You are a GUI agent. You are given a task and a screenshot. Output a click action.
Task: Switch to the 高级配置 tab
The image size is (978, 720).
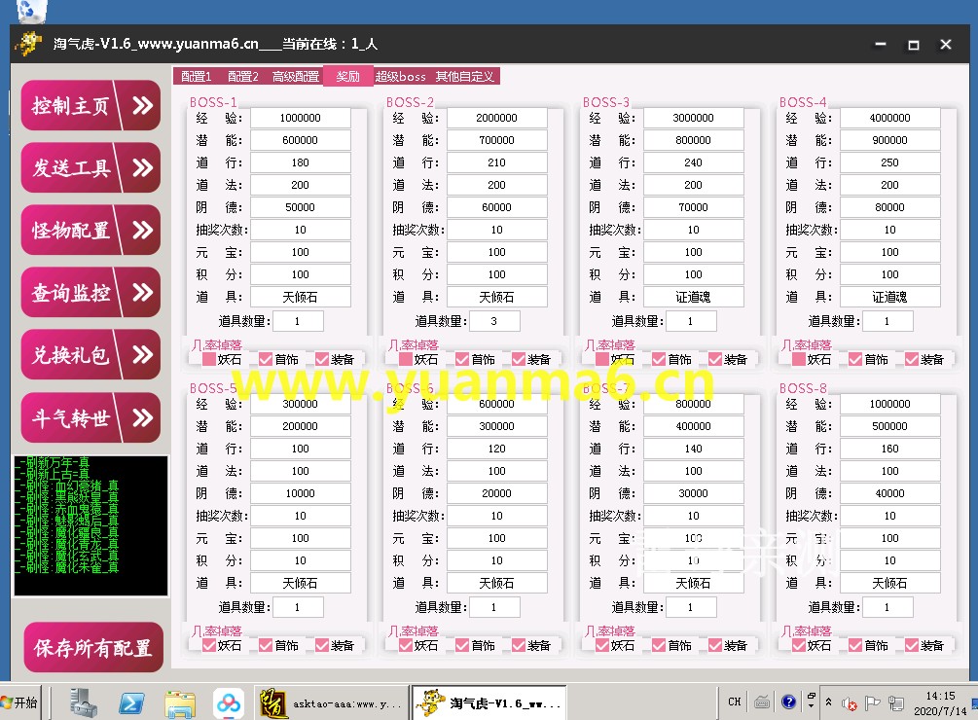[x=296, y=77]
